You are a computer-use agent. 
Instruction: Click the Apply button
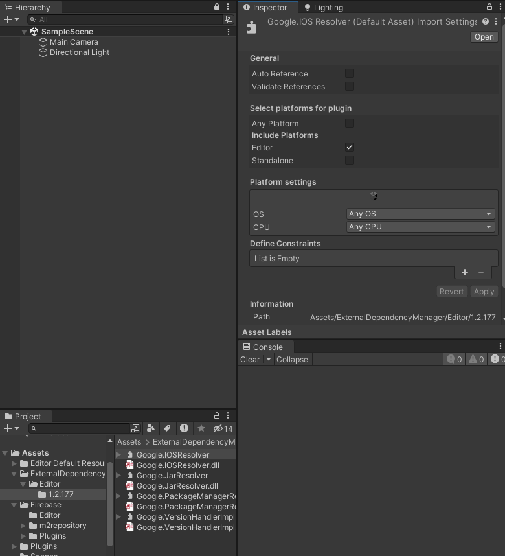point(484,292)
